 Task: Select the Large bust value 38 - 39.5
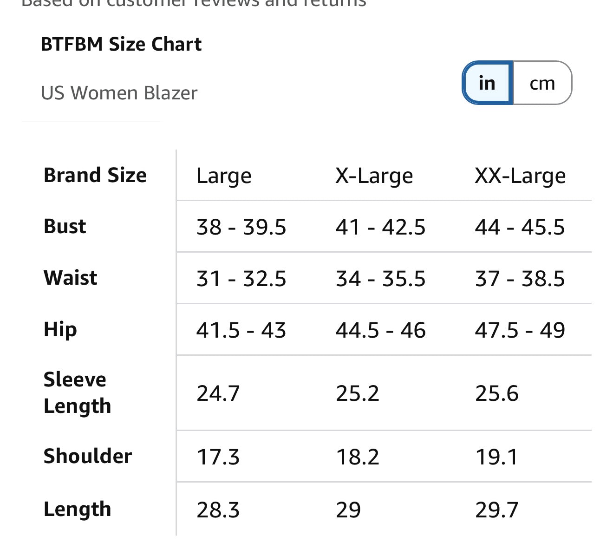pos(241,227)
